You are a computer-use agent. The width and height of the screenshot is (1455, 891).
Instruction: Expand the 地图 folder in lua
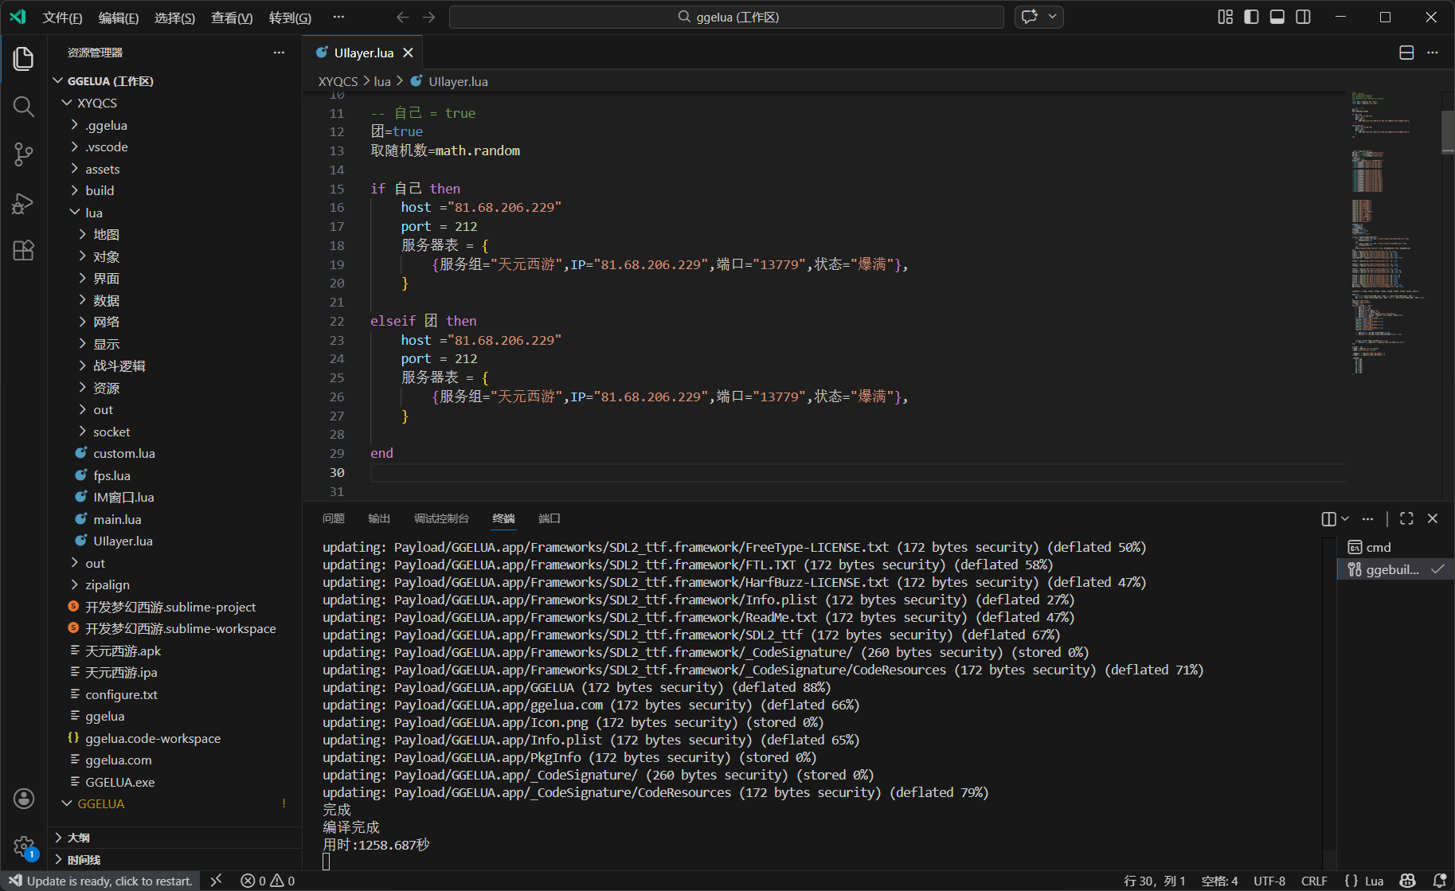(x=106, y=234)
